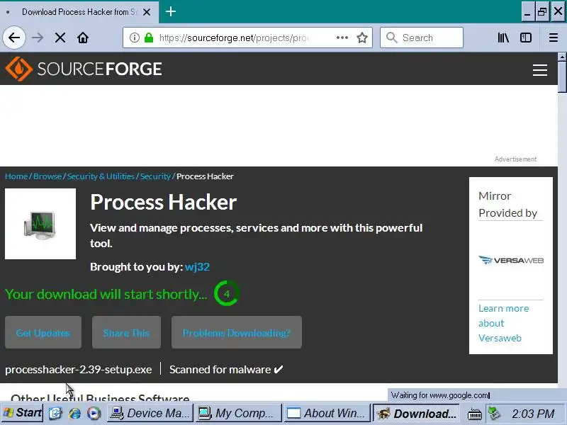Image resolution: width=567 pixels, height=425 pixels.
Task: Open page actions three-dot menu
Action: tap(342, 38)
